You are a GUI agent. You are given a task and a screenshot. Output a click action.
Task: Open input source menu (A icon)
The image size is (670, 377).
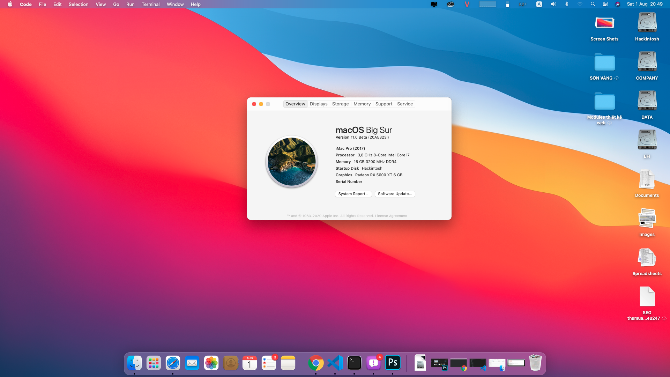tap(539, 4)
